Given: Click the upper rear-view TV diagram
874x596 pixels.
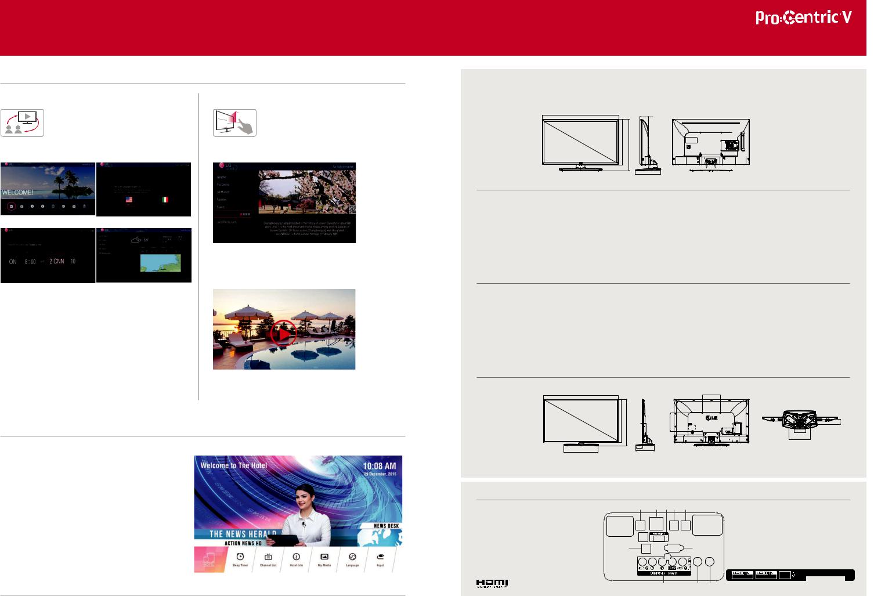Looking at the screenshot, I should 710,146.
